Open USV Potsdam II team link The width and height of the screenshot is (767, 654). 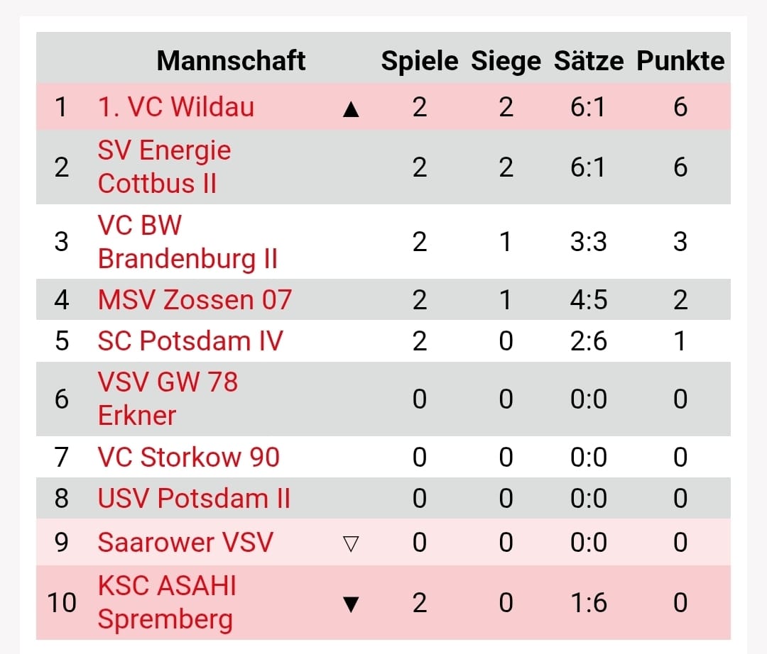194,498
